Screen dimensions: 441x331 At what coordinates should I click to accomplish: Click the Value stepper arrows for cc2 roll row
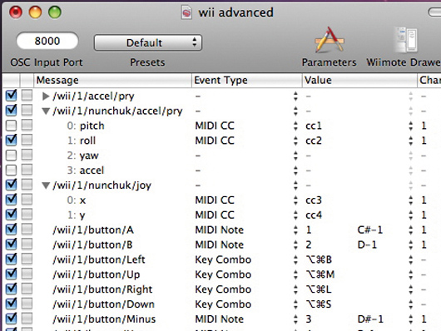pyautogui.click(x=411, y=141)
